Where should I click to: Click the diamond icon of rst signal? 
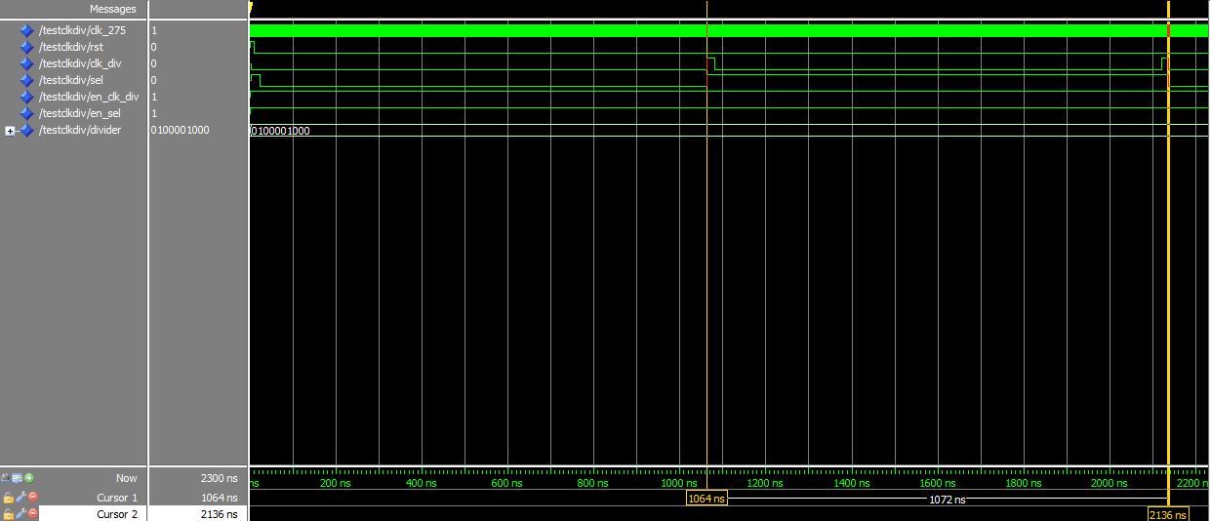click(x=27, y=47)
